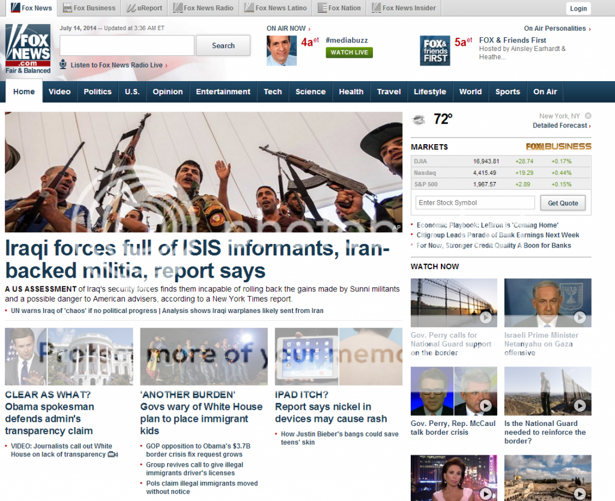This screenshot has width=615, height=501.
Task: Play Perry and McCaul border crisis video
Action: pos(454,390)
